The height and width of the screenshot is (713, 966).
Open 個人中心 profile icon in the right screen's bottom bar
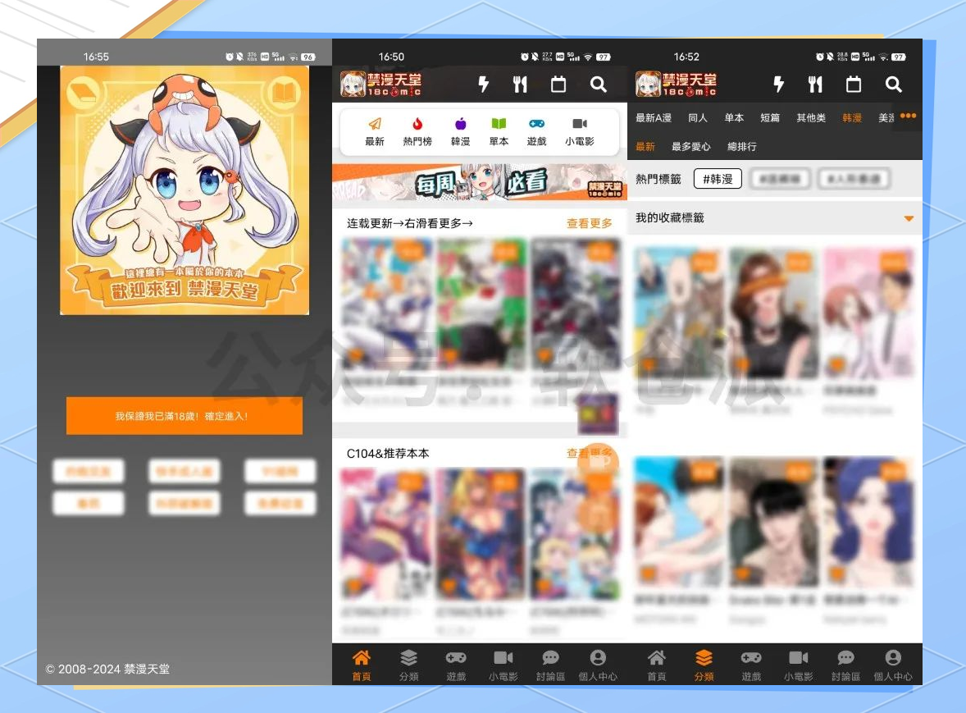[x=893, y=657]
